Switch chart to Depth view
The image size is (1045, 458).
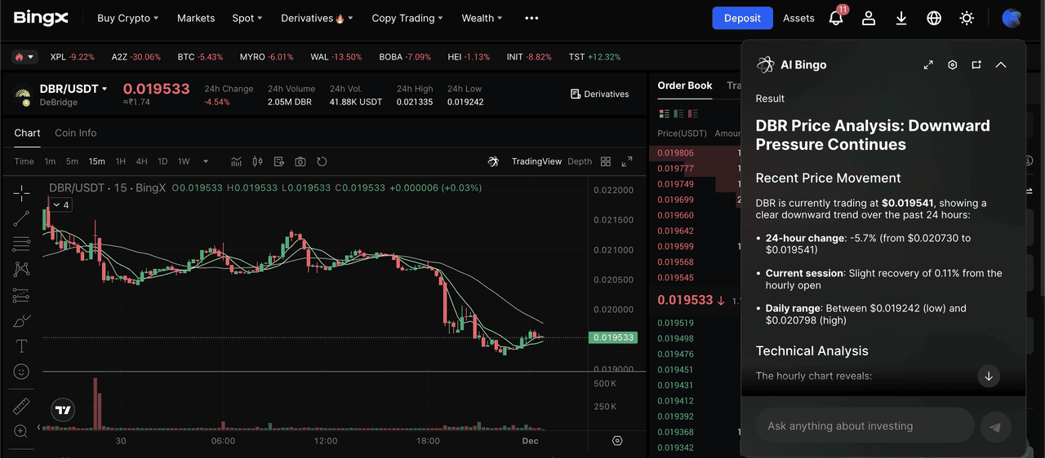pyautogui.click(x=580, y=161)
